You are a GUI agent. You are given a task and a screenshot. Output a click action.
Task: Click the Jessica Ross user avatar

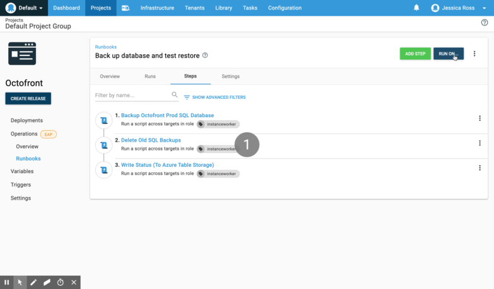[435, 8]
